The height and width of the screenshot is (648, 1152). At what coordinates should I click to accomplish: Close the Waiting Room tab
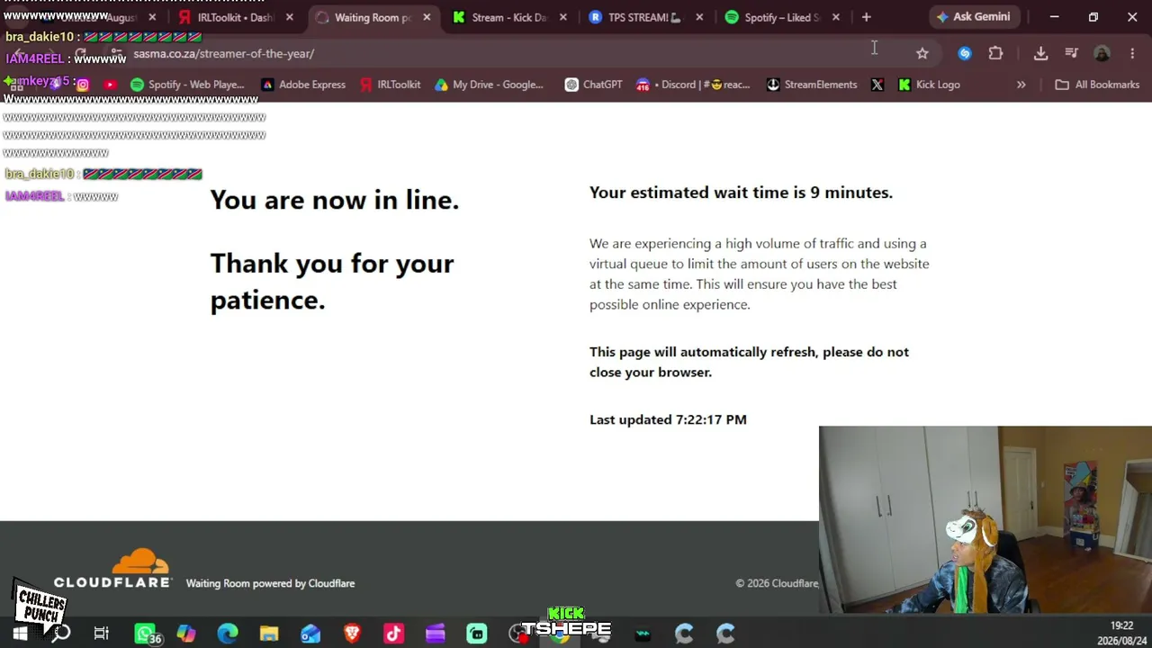pyautogui.click(x=427, y=17)
